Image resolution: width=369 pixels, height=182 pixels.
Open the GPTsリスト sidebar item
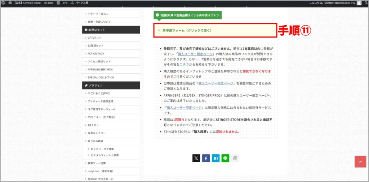pos(94,38)
